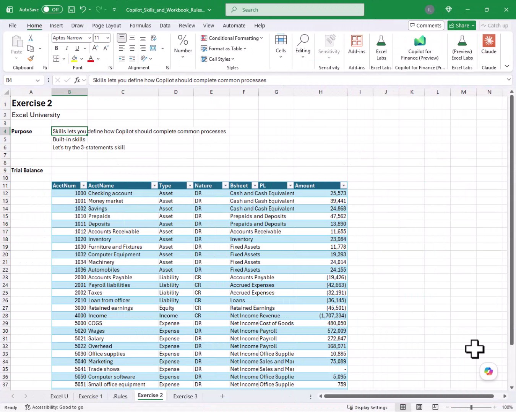Click the Decrease Indent icon
Screen dimensions: 516x412
point(122,58)
